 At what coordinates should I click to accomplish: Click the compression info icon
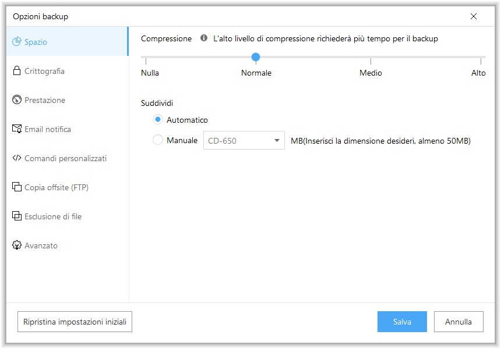tap(204, 38)
